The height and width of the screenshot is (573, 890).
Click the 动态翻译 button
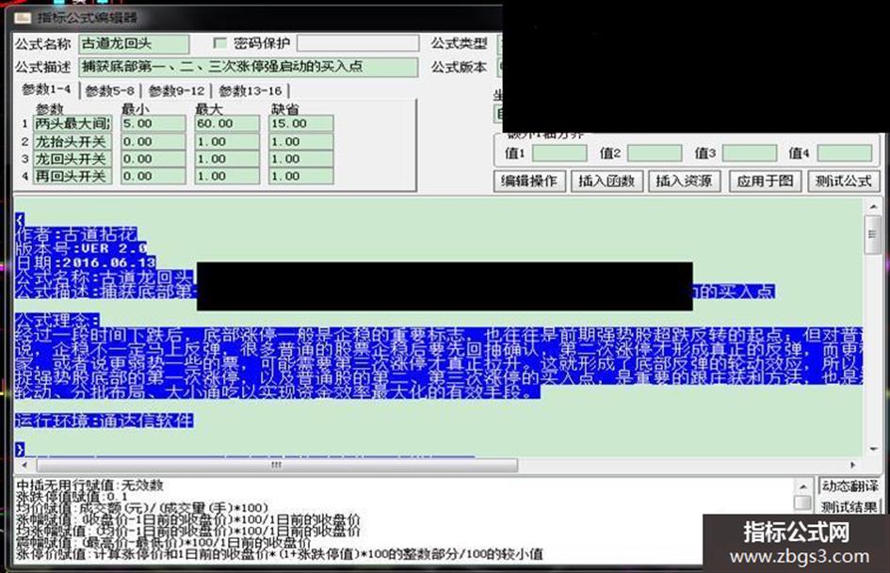pos(850,486)
